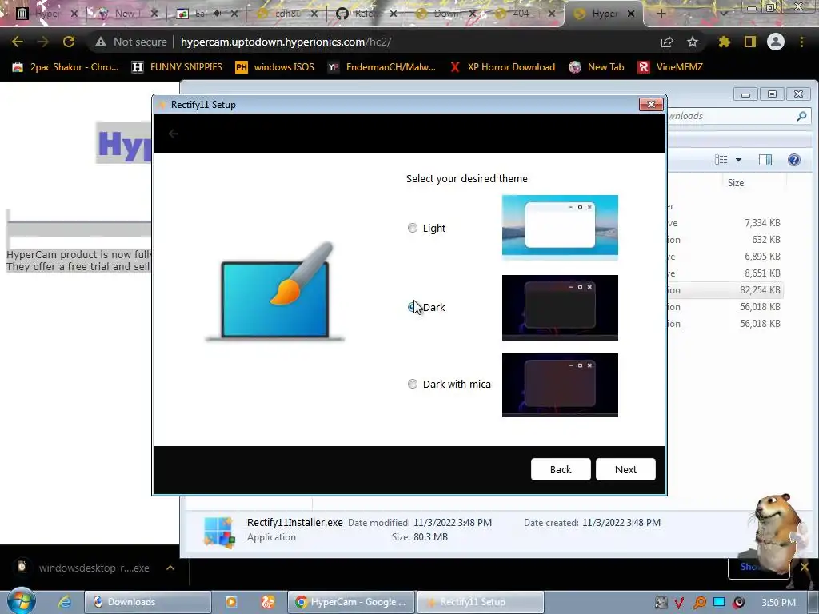
Task: Open Chrome profile avatar
Action: coord(776,42)
